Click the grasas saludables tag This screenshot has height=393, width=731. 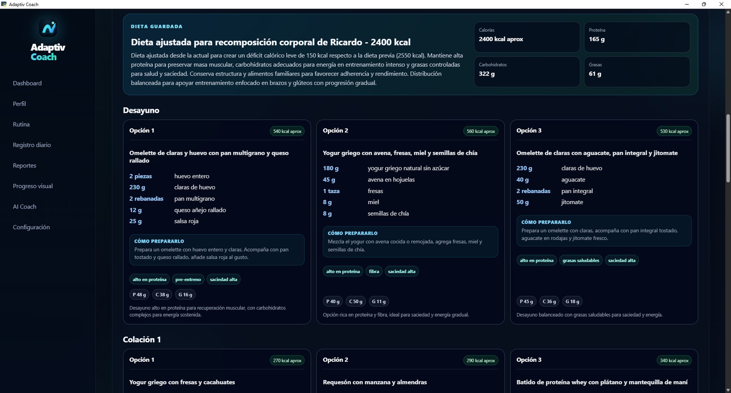point(581,261)
